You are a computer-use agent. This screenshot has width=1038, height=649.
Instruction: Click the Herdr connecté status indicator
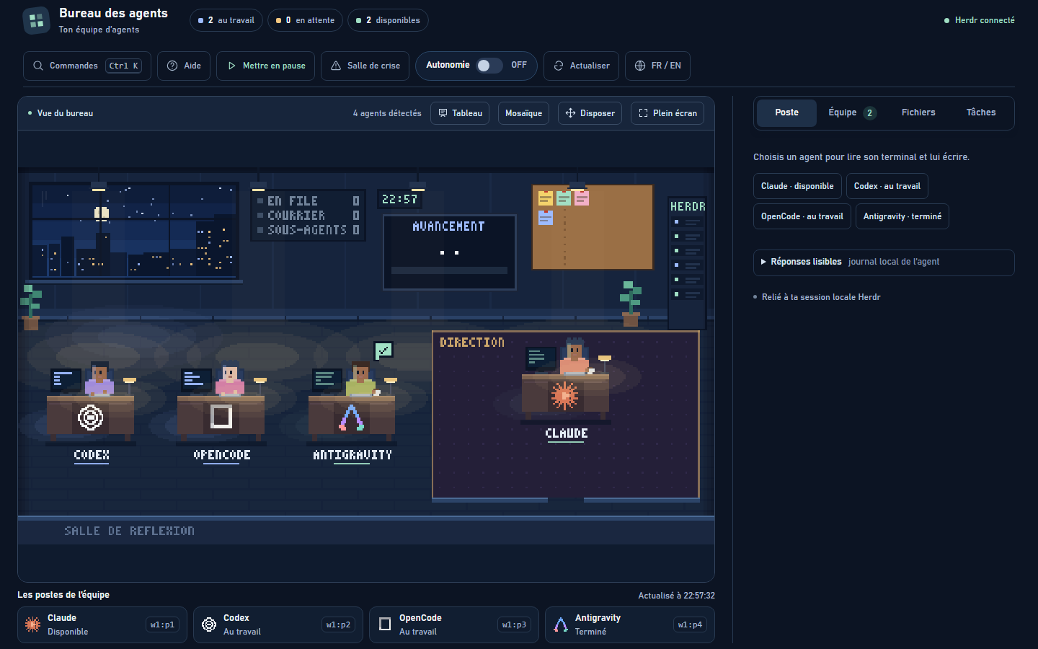click(979, 20)
